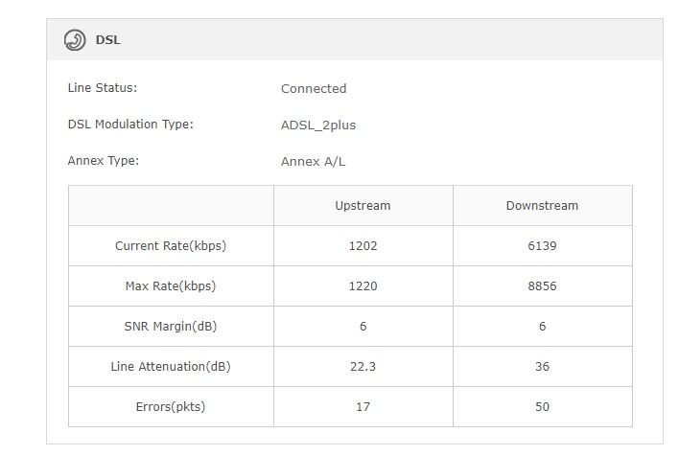
Task: Click the Connected status value
Action: [314, 89]
